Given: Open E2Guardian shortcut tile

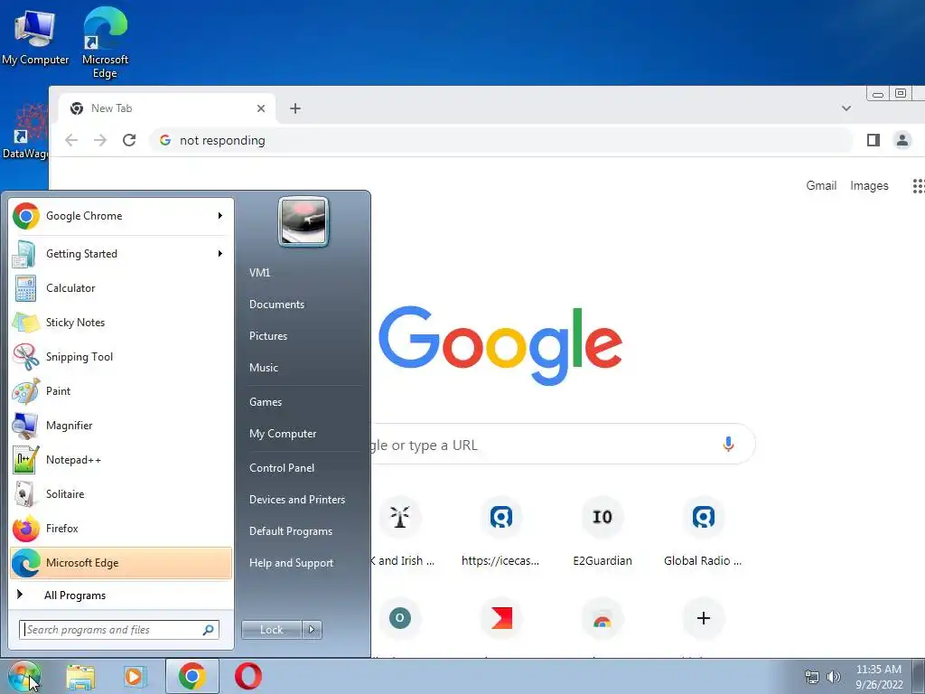Looking at the screenshot, I should click(x=603, y=533).
